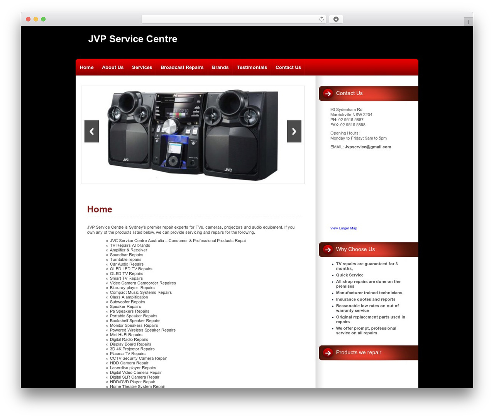The width and height of the screenshot is (494, 418).
Task: Open a new browser tab
Action: 468,22
